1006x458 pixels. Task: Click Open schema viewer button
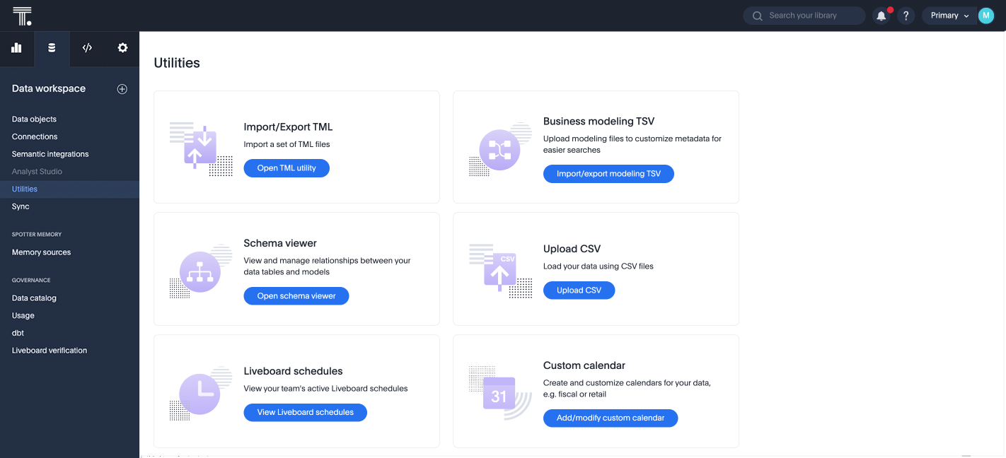point(296,296)
